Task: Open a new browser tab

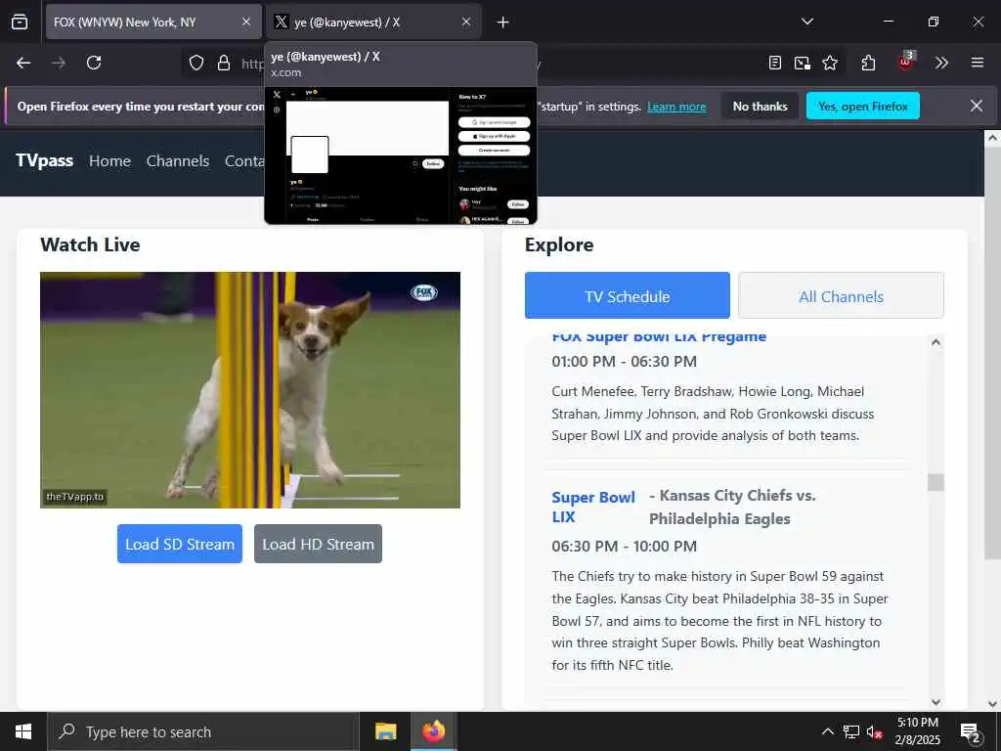Action: pyautogui.click(x=503, y=22)
